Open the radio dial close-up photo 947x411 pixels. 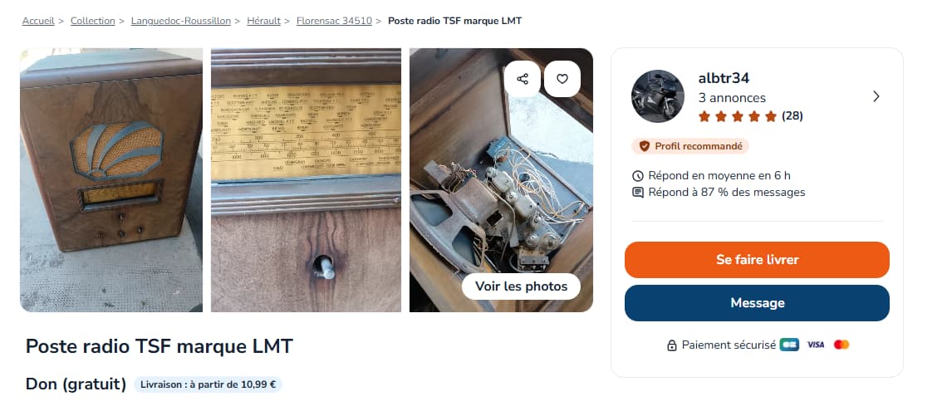pyautogui.click(x=306, y=180)
